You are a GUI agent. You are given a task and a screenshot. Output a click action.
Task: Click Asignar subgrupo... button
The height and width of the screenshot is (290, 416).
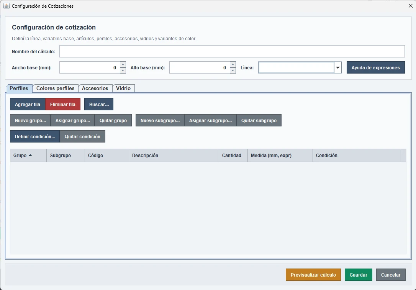[x=210, y=120]
